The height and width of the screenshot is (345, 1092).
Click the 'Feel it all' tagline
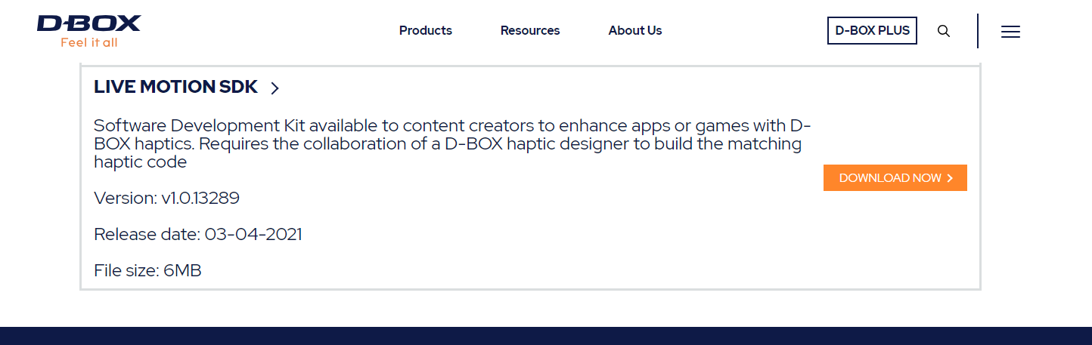89,42
